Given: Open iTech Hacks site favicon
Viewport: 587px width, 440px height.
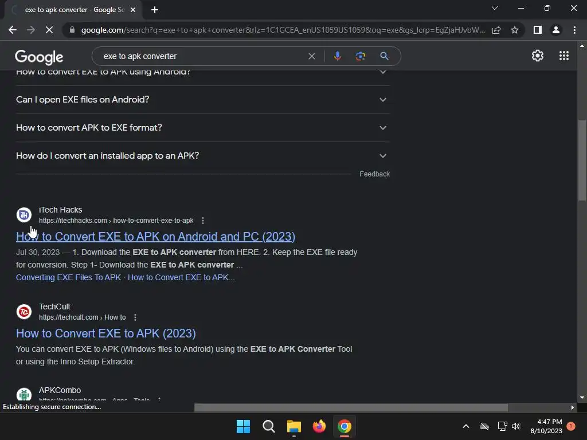Looking at the screenshot, I should click(24, 215).
